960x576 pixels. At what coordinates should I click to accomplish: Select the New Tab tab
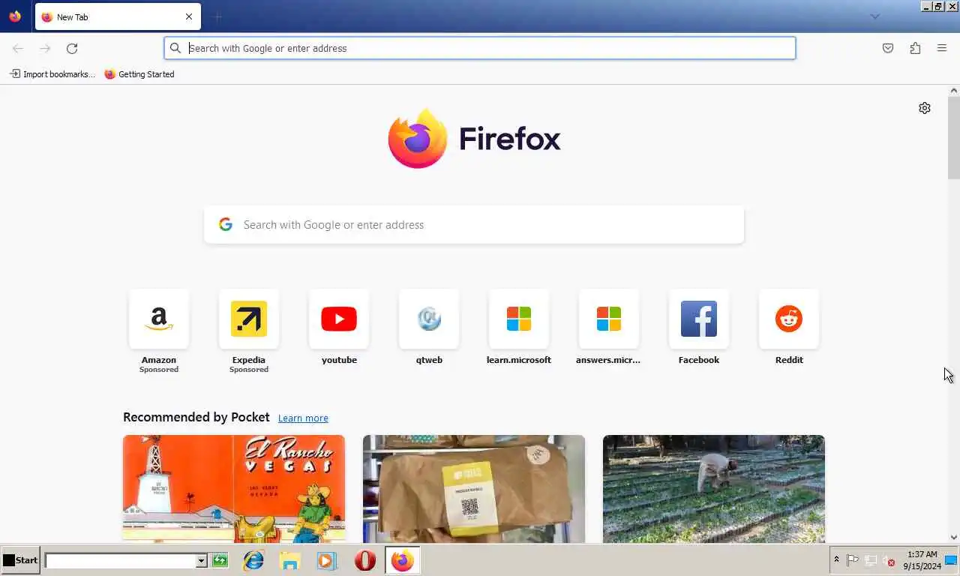(118, 16)
